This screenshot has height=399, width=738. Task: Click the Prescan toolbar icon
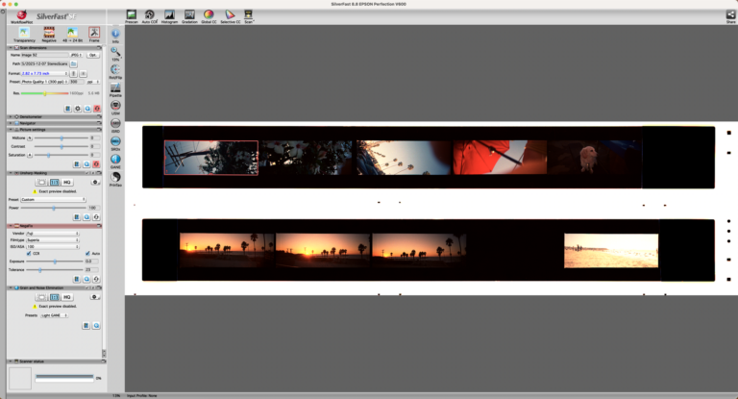click(x=131, y=14)
